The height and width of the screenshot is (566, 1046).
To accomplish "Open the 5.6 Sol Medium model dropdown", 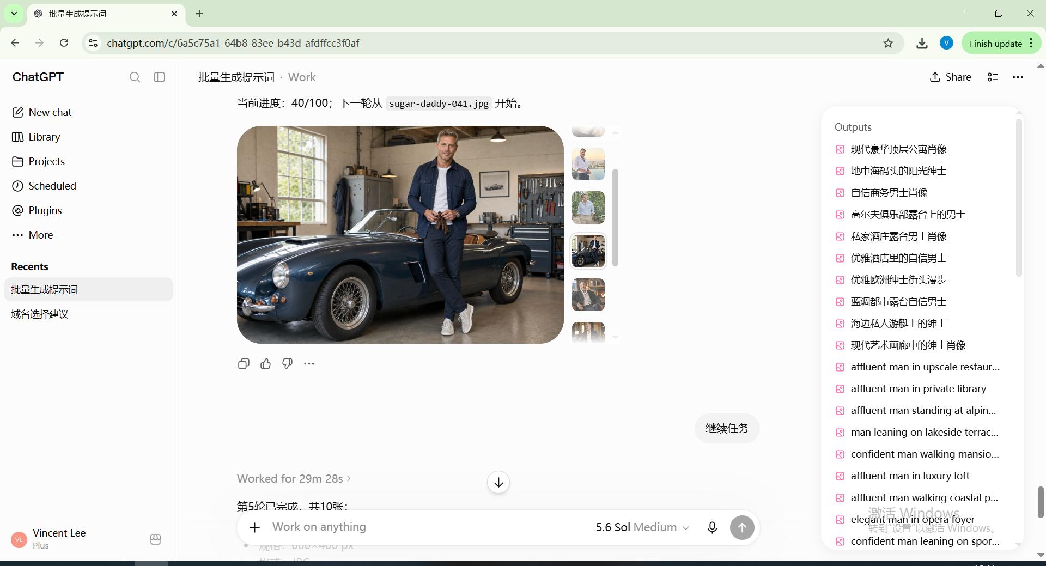I will coord(642,527).
